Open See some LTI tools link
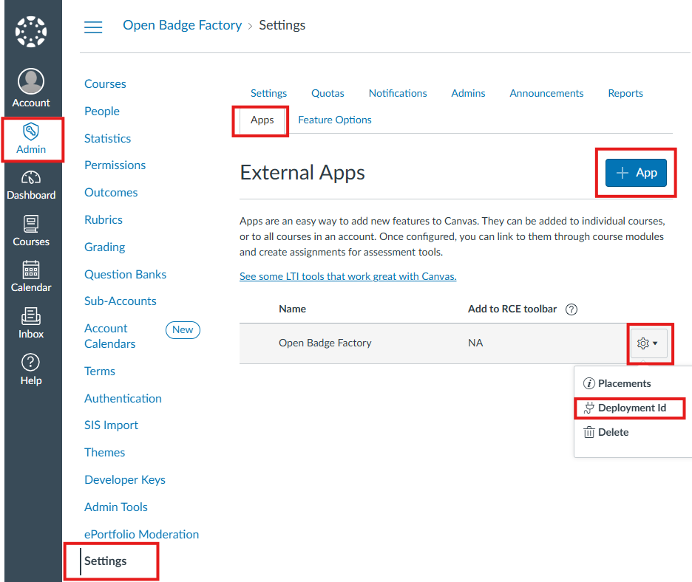 click(x=347, y=276)
